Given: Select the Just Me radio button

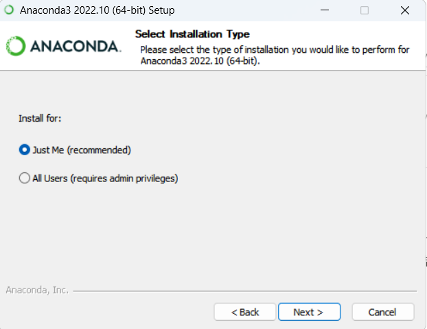Looking at the screenshot, I should pyautogui.click(x=25, y=150).
